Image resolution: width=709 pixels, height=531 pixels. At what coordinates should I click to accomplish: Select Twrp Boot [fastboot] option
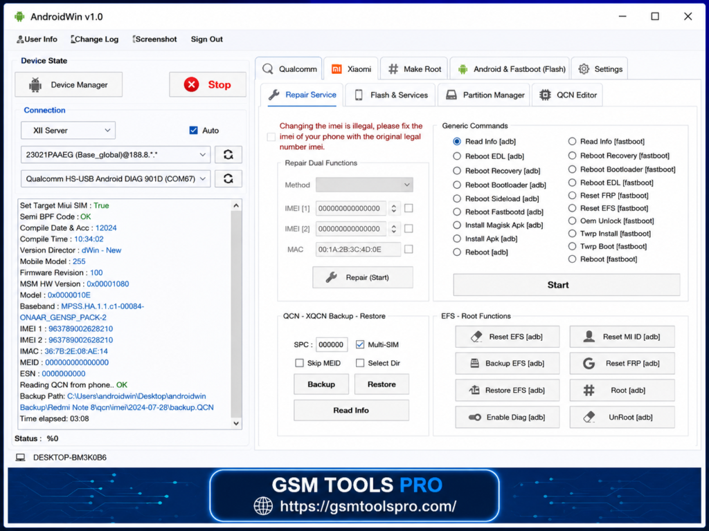pyautogui.click(x=572, y=246)
